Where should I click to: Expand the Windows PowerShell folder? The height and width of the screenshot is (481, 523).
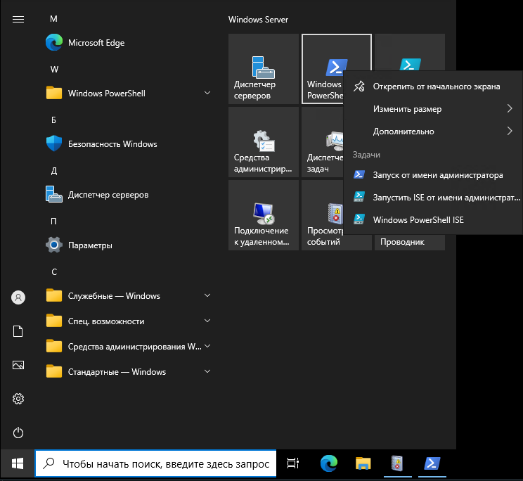click(x=127, y=94)
